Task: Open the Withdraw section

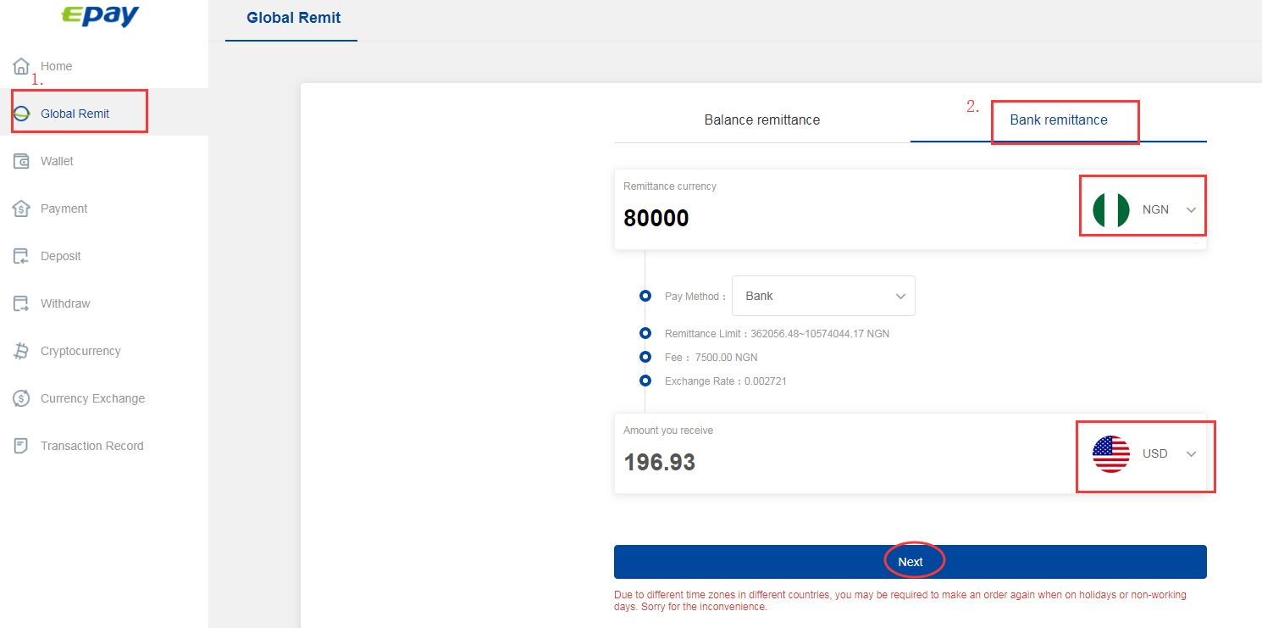Action: click(x=104, y=303)
